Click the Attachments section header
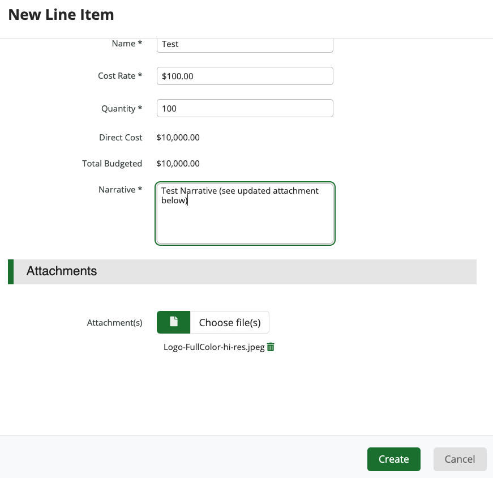493x478 pixels. tap(62, 271)
